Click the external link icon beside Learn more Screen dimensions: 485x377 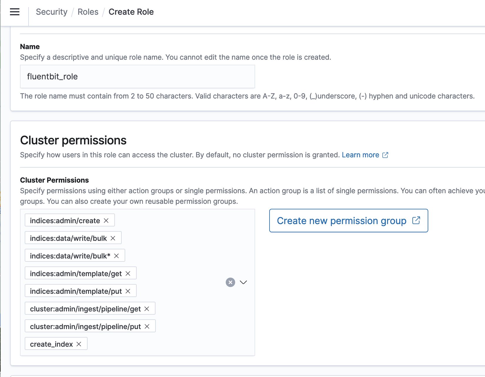coord(385,155)
